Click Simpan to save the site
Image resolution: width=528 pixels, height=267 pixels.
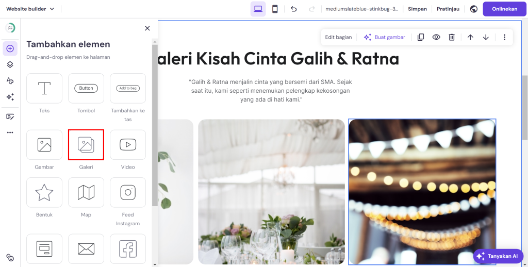(417, 9)
